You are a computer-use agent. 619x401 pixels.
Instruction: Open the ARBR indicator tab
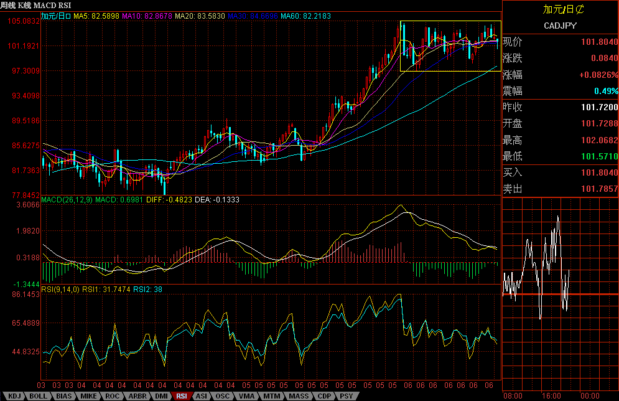pyautogui.click(x=137, y=396)
